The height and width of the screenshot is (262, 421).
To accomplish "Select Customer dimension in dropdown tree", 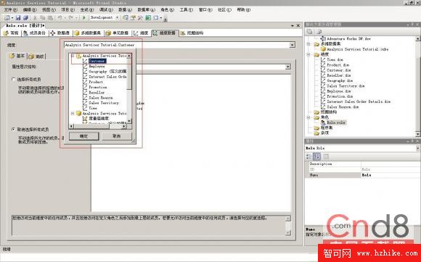I will point(97,61).
